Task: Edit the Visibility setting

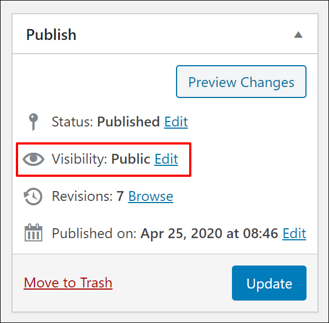Action: coord(166,159)
